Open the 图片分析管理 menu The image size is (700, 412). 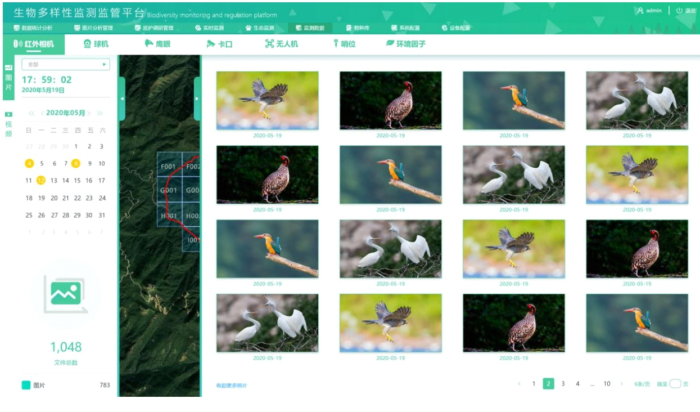pyautogui.click(x=93, y=28)
